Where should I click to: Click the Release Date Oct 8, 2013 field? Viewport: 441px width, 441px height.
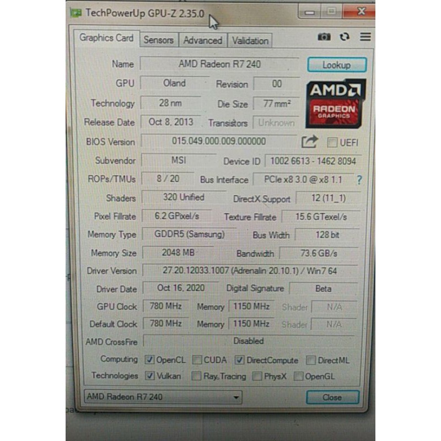[171, 122]
